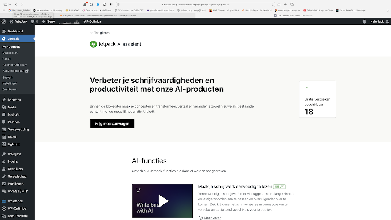
Task: Open Statistieken under Jetpack
Action: point(10,53)
